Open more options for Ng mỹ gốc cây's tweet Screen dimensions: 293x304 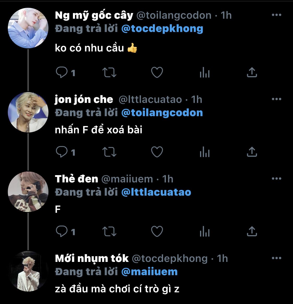277,15
